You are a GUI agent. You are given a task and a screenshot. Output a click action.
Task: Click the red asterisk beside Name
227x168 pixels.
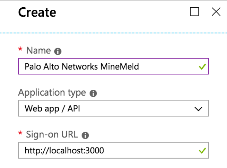point(20,50)
